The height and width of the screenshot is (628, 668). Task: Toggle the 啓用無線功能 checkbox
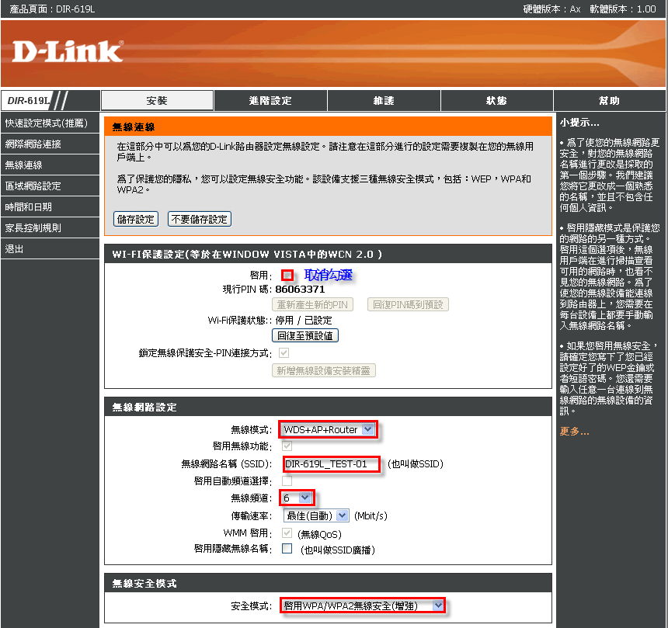pyautogui.click(x=287, y=446)
